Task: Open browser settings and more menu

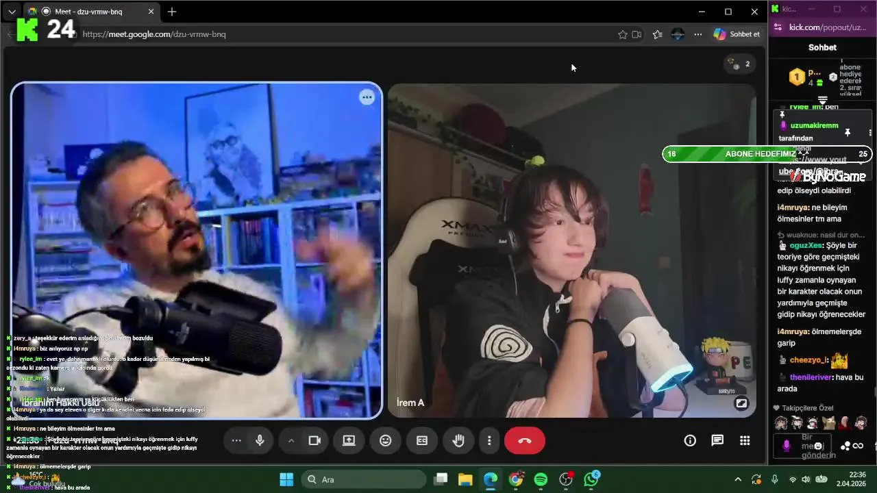Action: click(x=698, y=34)
